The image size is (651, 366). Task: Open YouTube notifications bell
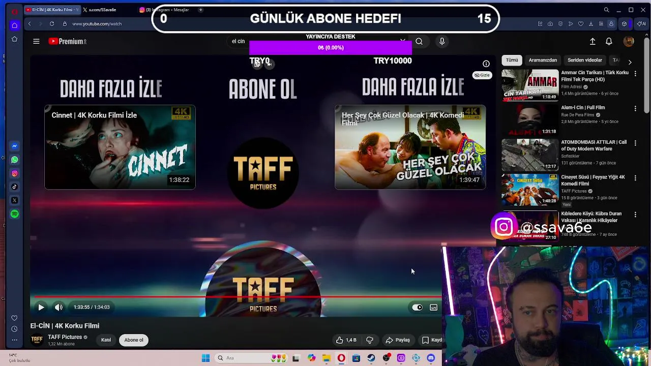609,41
